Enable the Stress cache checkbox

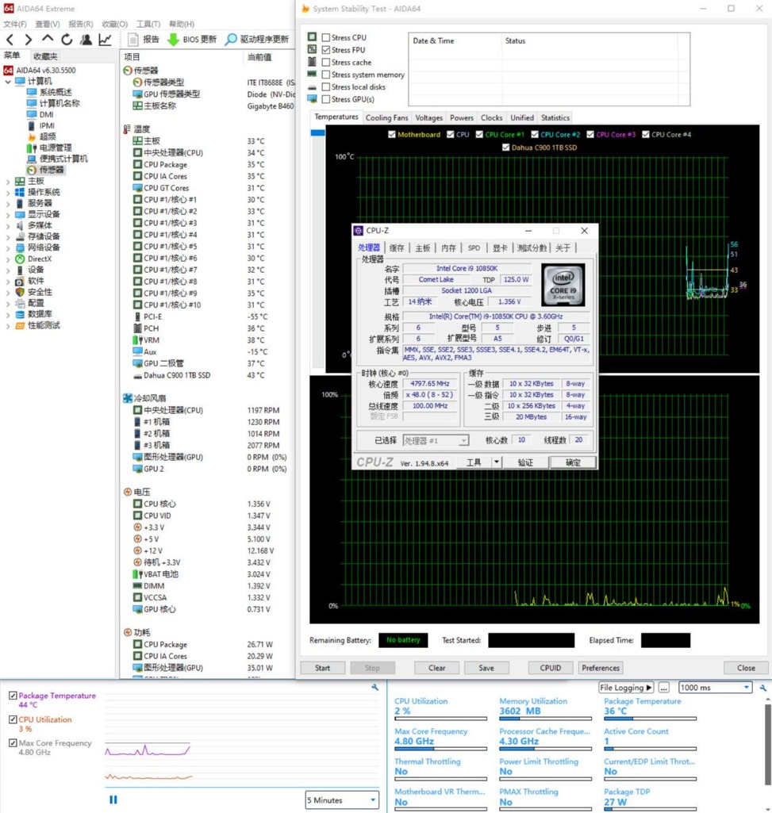coord(326,62)
